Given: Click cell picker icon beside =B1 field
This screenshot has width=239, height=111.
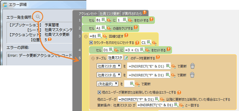Looking at the screenshot, I should (x=99, y=36).
